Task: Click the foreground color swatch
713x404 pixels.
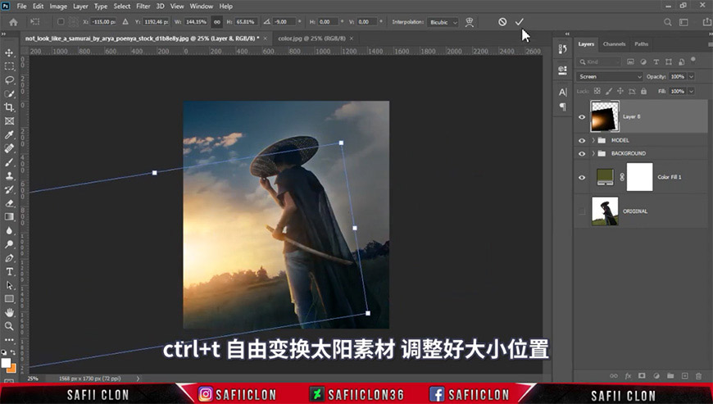Action: [x=6, y=363]
